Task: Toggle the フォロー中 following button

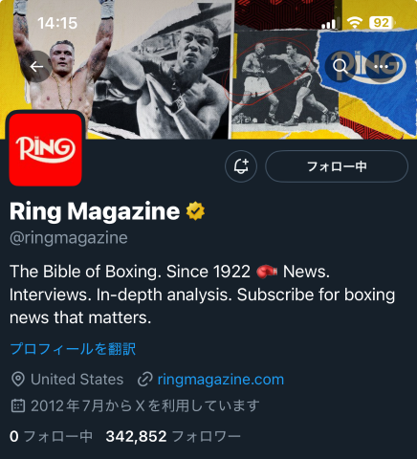Action: coord(337,166)
